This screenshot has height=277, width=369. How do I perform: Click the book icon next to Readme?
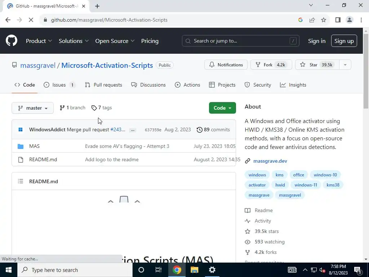click(248, 210)
